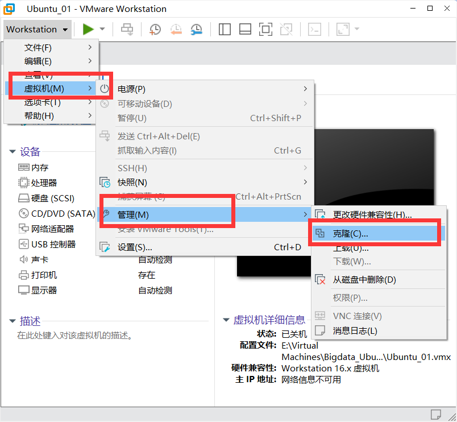Open 消息日志(L) message log
457x422 pixels.
[x=379, y=331]
